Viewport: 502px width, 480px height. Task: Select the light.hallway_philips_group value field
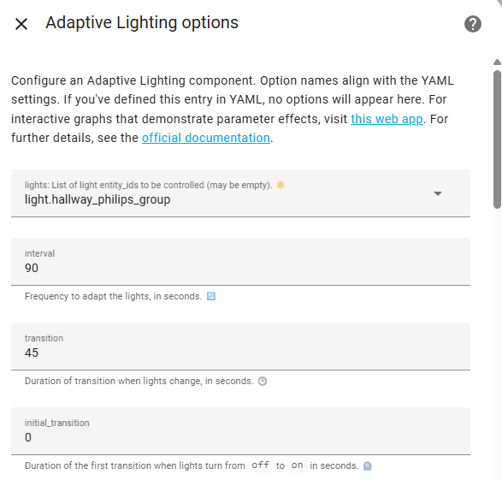(x=240, y=193)
